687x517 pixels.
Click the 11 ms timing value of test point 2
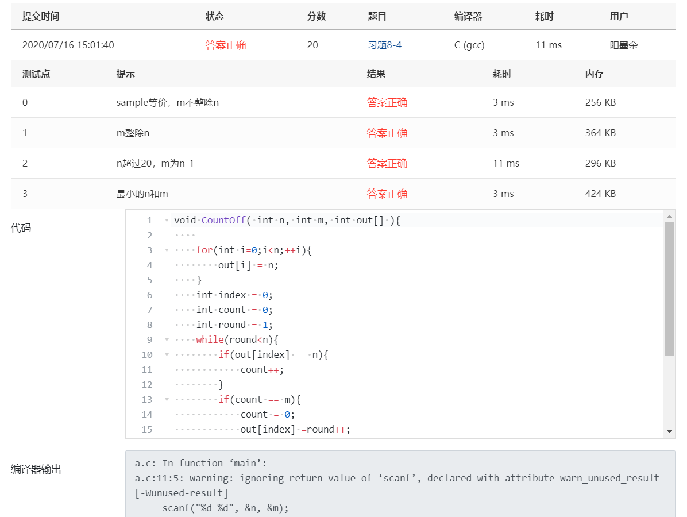click(505, 163)
